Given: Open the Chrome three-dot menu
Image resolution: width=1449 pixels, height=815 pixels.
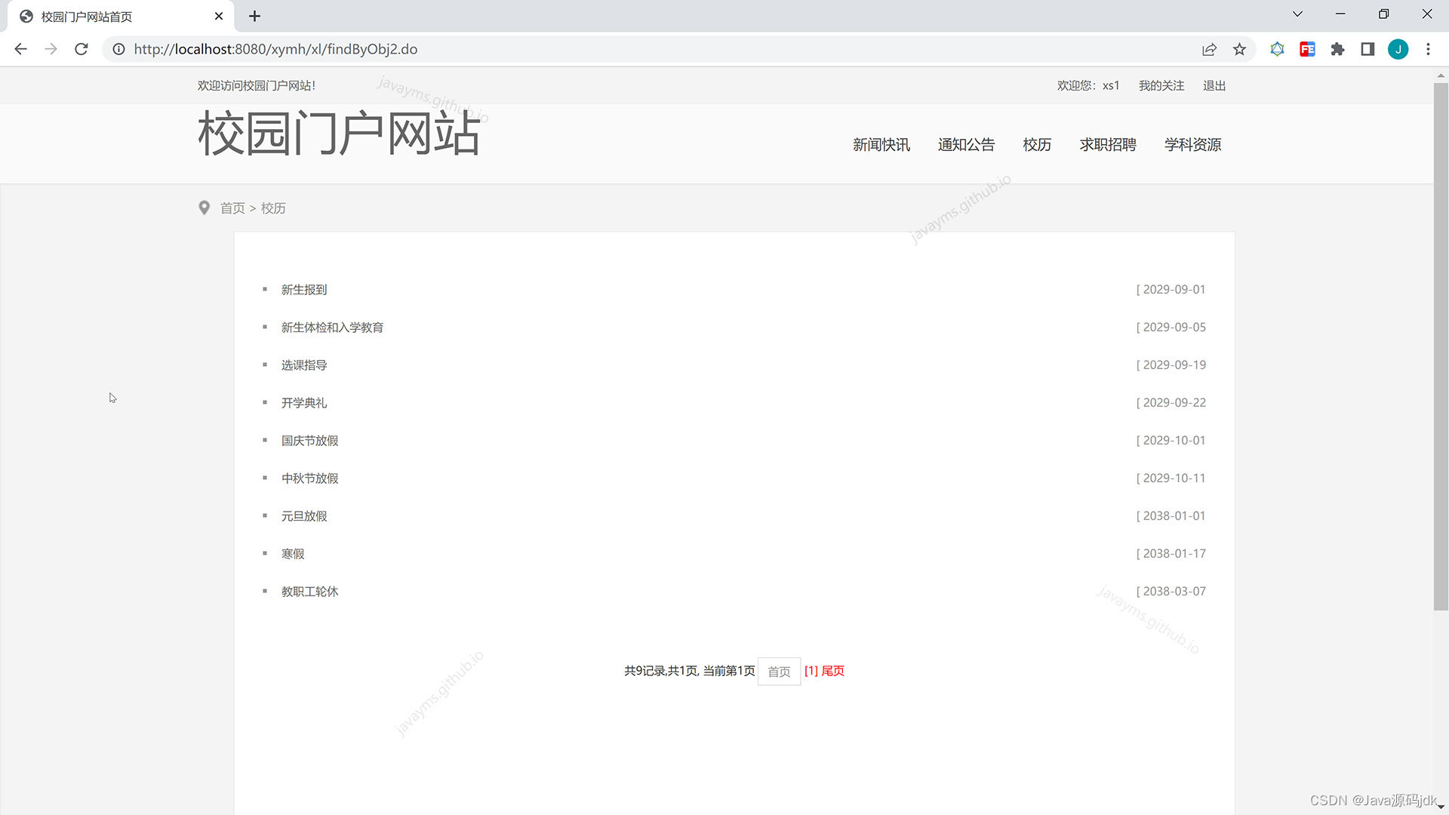Looking at the screenshot, I should (x=1428, y=49).
